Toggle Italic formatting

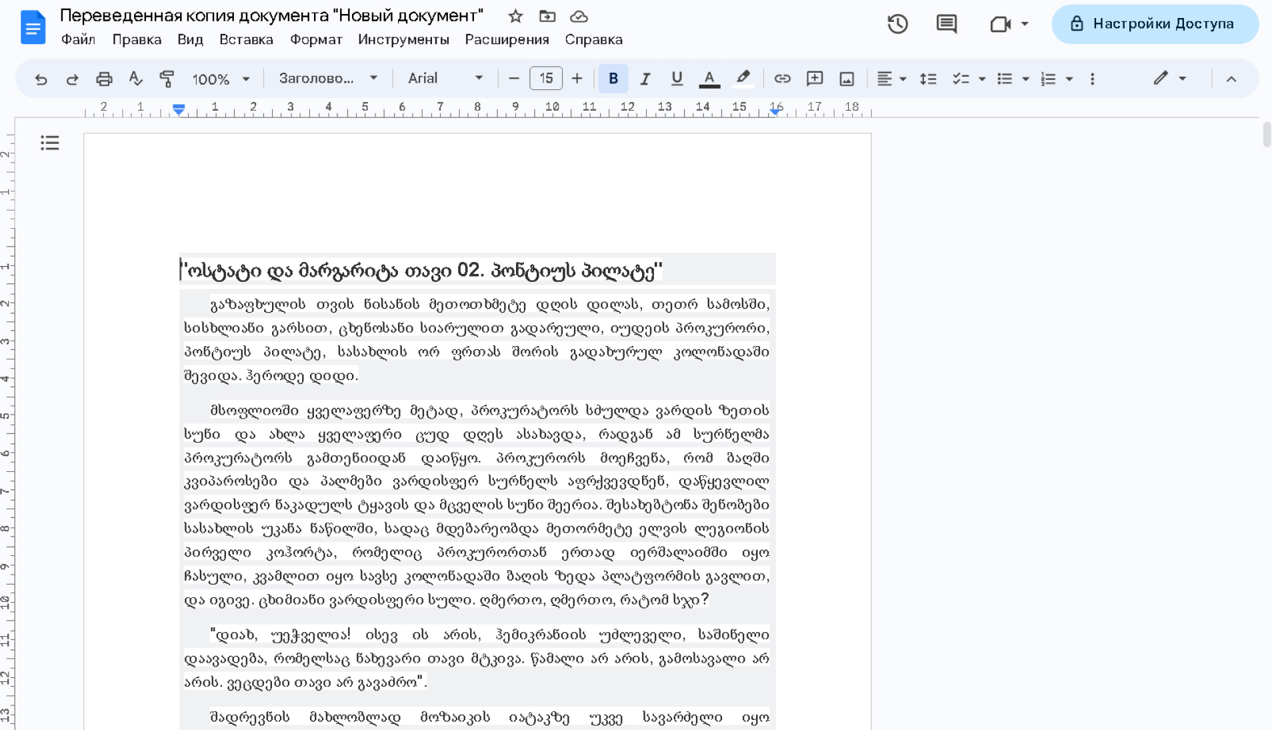pos(645,79)
